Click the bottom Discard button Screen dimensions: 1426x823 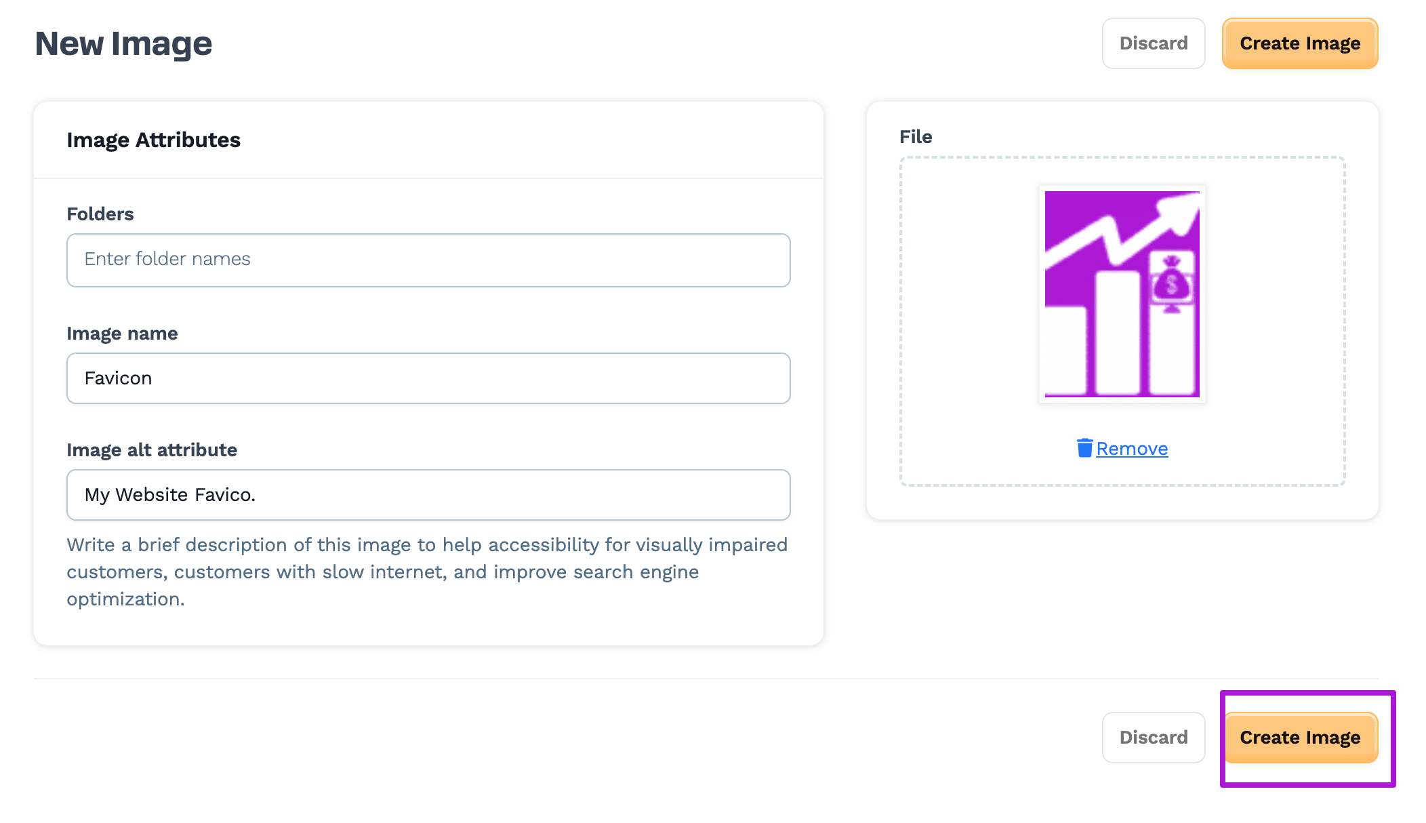[1153, 738]
